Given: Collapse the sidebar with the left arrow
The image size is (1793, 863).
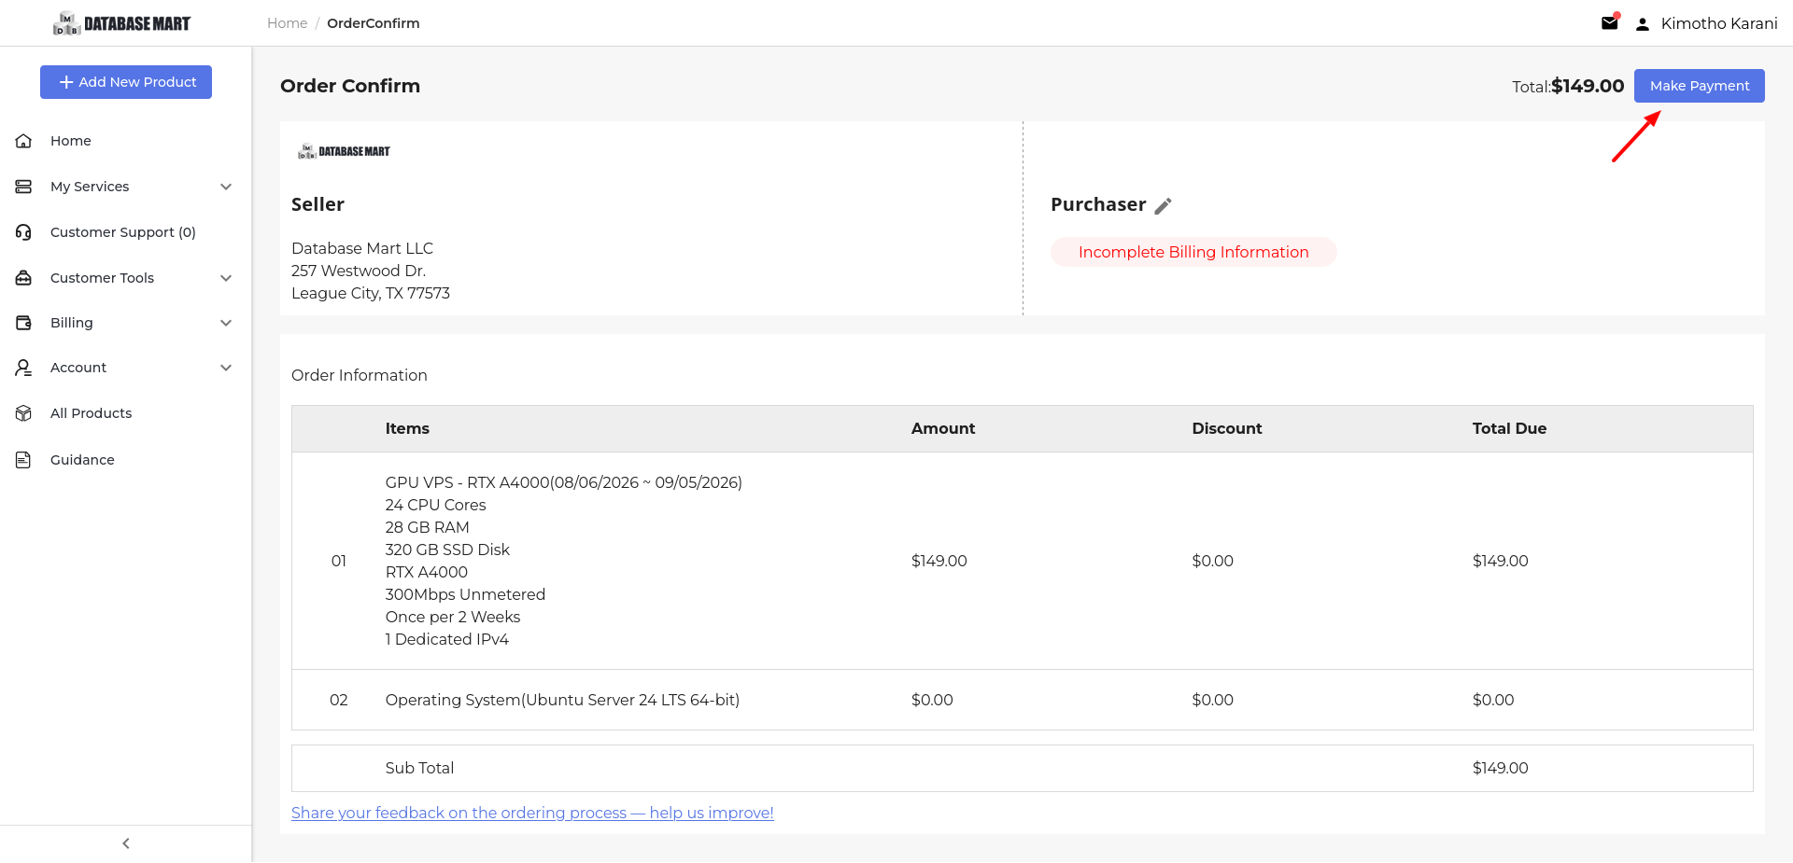Looking at the screenshot, I should pyautogui.click(x=126, y=843).
